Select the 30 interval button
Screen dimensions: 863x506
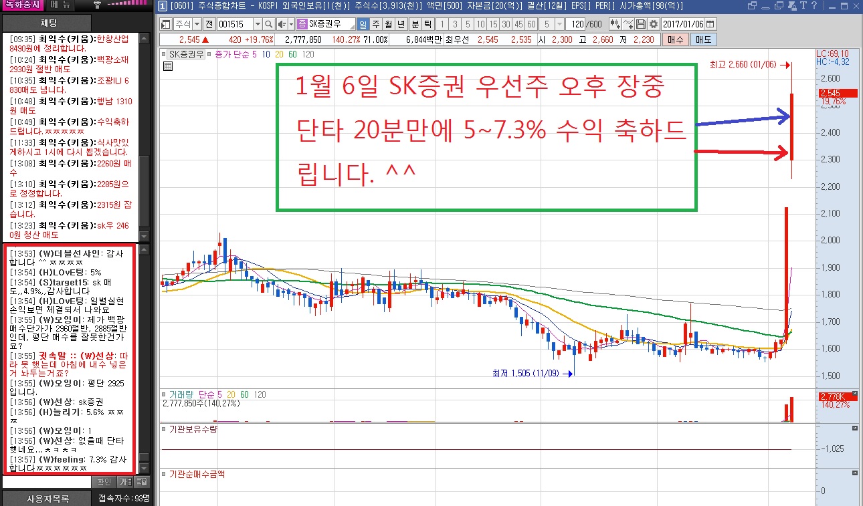pos(506,24)
